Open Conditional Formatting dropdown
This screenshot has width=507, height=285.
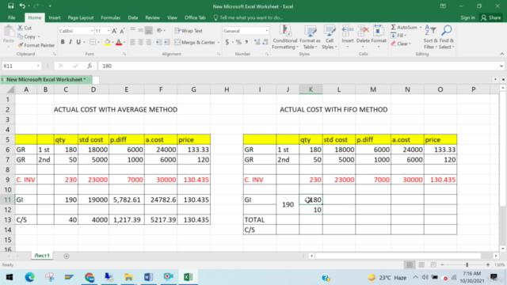[284, 37]
